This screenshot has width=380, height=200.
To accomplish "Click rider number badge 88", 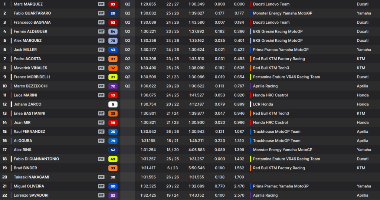I will click(113, 186).
